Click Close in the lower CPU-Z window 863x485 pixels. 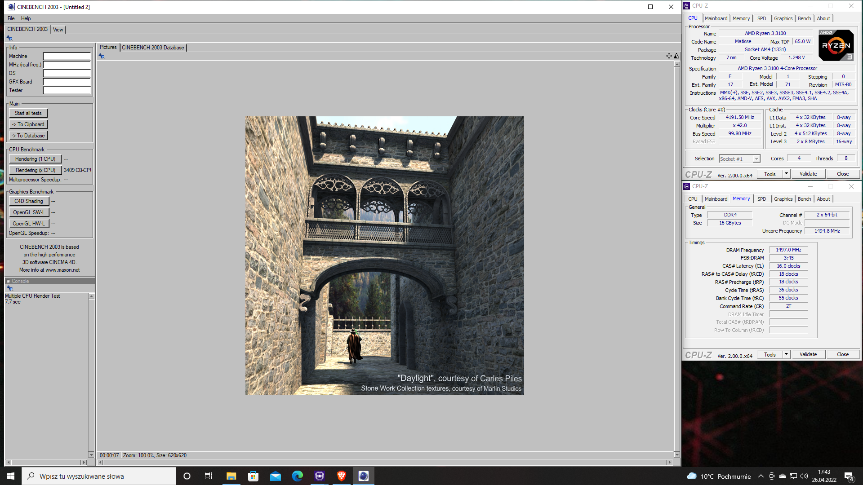tap(843, 354)
